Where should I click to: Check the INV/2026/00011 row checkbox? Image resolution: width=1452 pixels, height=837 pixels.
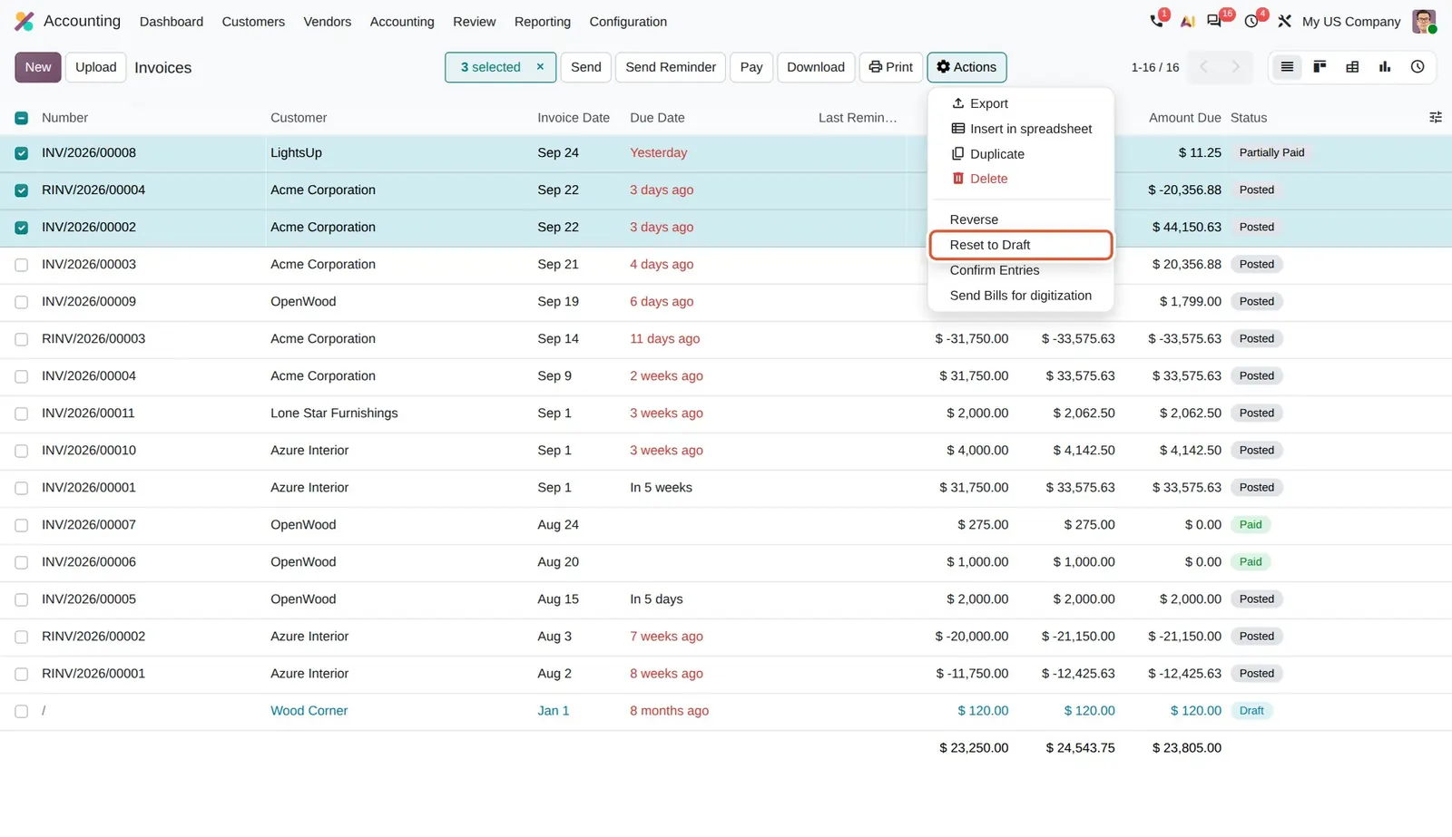21,414
